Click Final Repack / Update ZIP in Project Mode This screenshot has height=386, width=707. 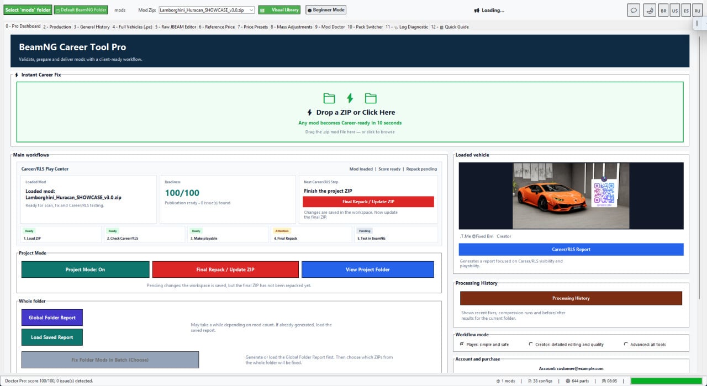tap(225, 269)
